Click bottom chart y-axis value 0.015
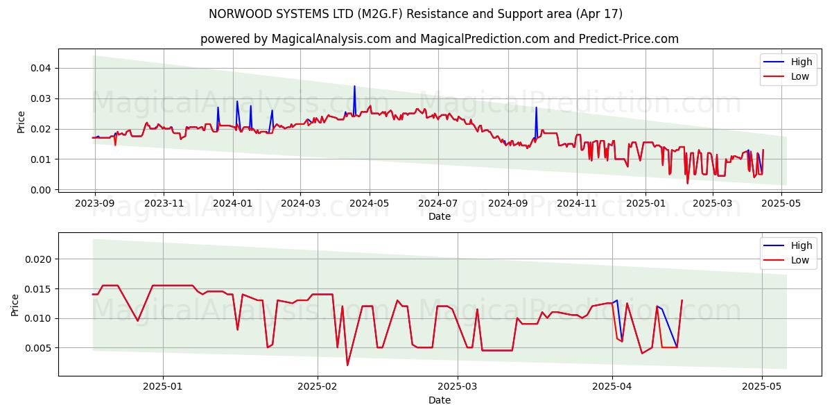832x416 pixels. 38,289
